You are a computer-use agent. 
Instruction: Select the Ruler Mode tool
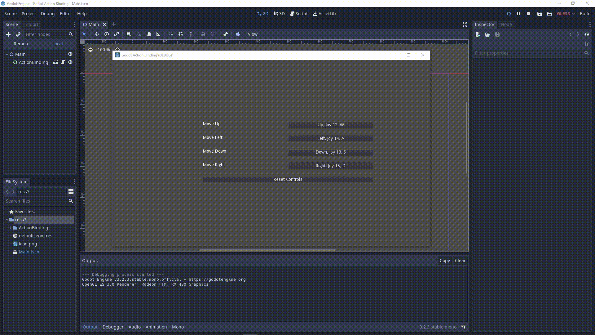point(159,34)
